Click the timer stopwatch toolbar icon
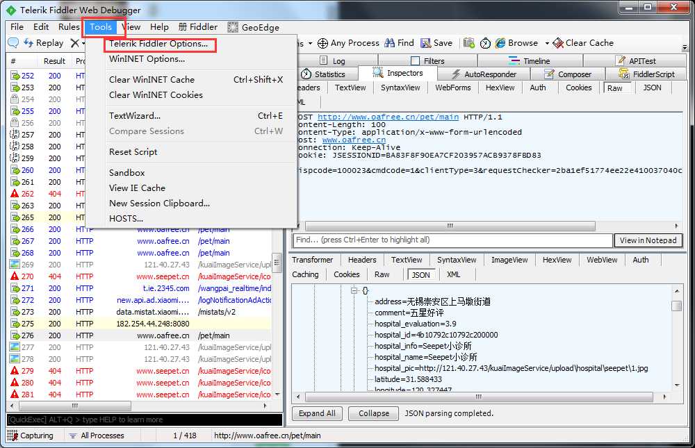 [x=485, y=43]
